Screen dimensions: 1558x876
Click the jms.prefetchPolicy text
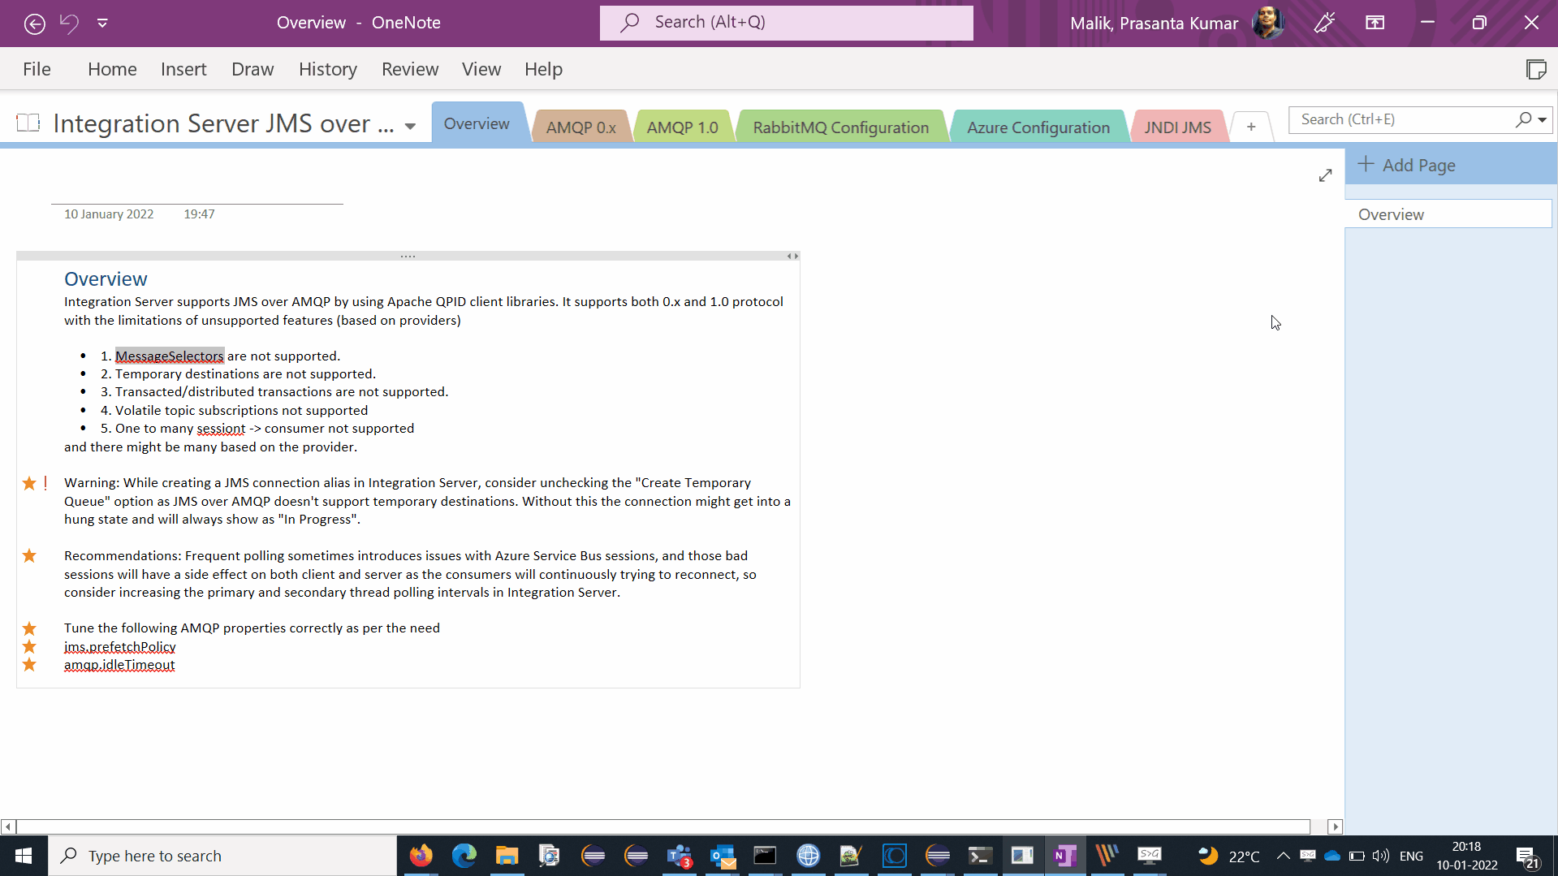(120, 646)
